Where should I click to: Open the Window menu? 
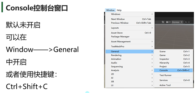tap(110, 10)
